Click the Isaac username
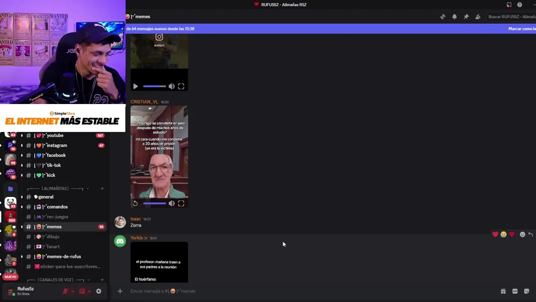The width and height of the screenshot is (536, 302). [x=135, y=219]
